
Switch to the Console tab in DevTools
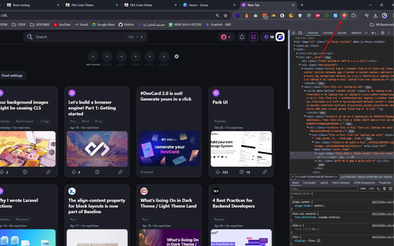pos(328,33)
